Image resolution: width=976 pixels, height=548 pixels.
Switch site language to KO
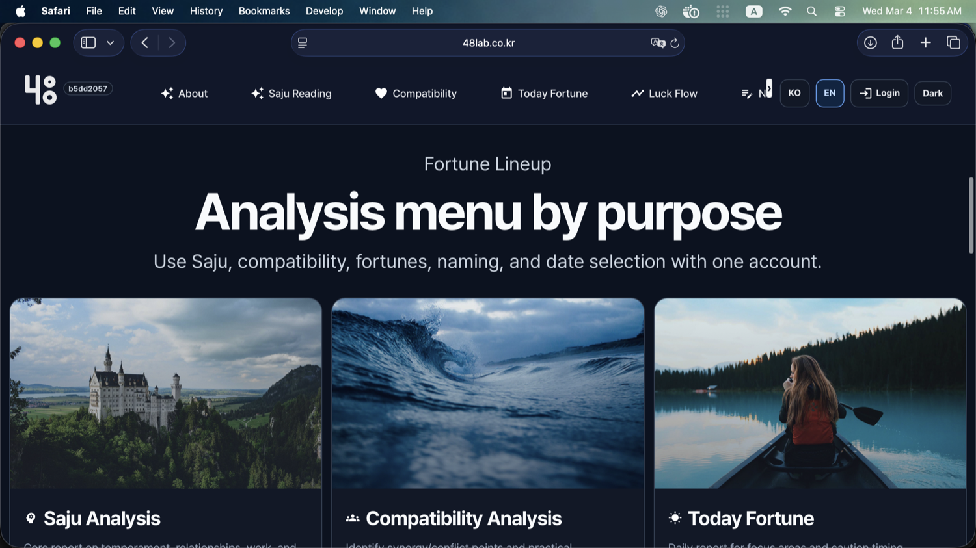[794, 93]
